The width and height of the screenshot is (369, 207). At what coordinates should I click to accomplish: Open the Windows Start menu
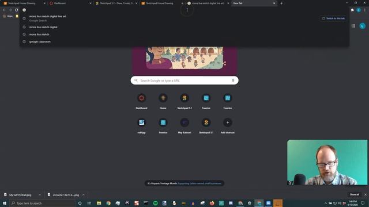click(x=5, y=203)
